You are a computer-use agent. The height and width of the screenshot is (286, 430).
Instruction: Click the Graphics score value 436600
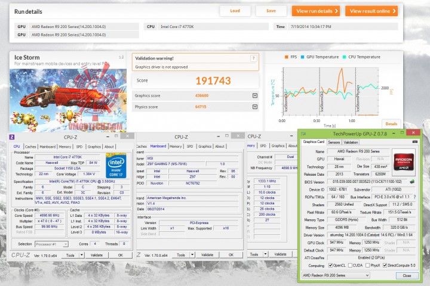[x=202, y=95]
